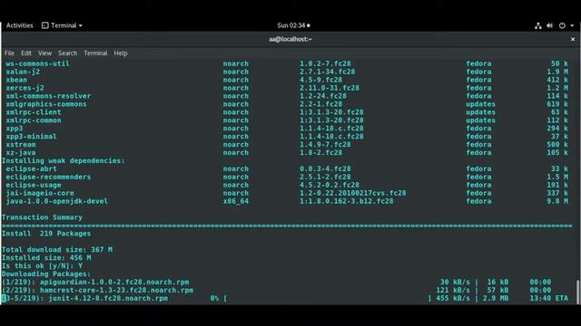
Task: Click the 619 k size value
Action: point(557,104)
